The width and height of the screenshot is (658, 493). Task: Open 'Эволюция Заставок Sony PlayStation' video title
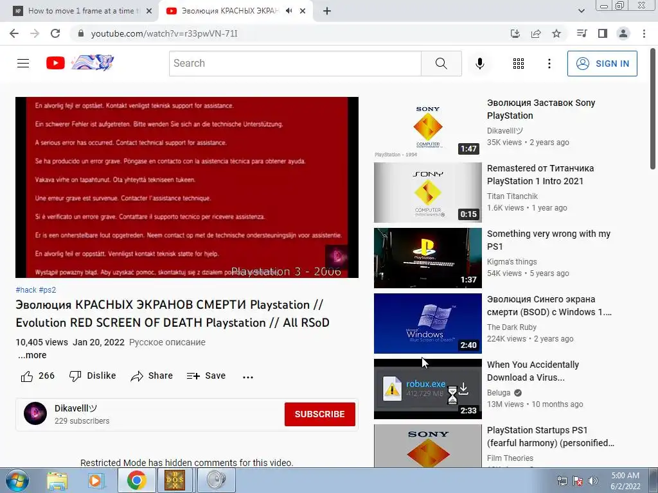pos(541,109)
